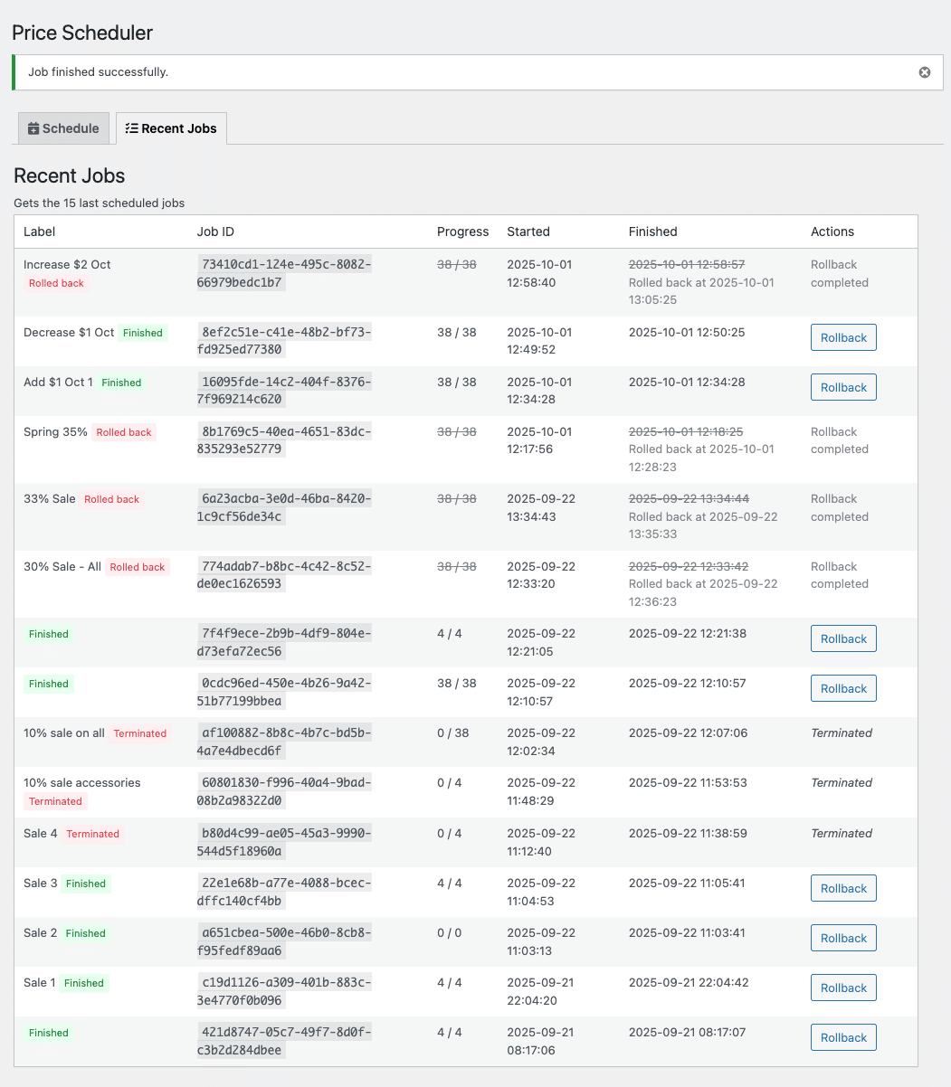Click the checklist icon on Recent Jobs tab

point(131,128)
